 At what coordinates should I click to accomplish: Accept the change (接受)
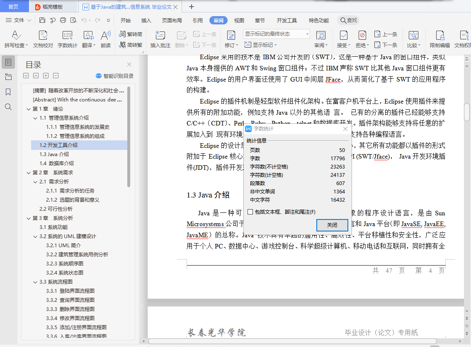(x=344, y=39)
